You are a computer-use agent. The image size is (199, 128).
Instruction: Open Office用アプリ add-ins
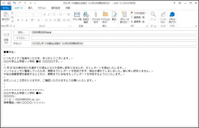point(172,18)
